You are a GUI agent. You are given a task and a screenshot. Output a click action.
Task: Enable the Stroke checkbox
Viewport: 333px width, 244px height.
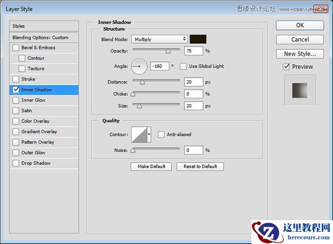pos(16,79)
